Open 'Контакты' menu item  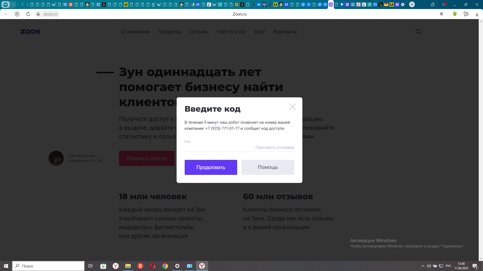(x=285, y=32)
